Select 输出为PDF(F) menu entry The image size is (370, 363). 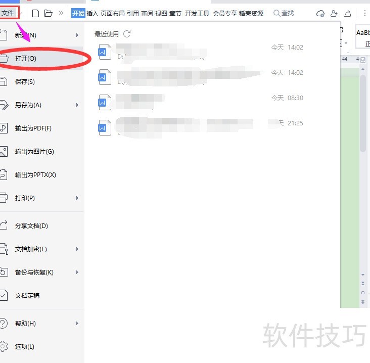point(41,128)
